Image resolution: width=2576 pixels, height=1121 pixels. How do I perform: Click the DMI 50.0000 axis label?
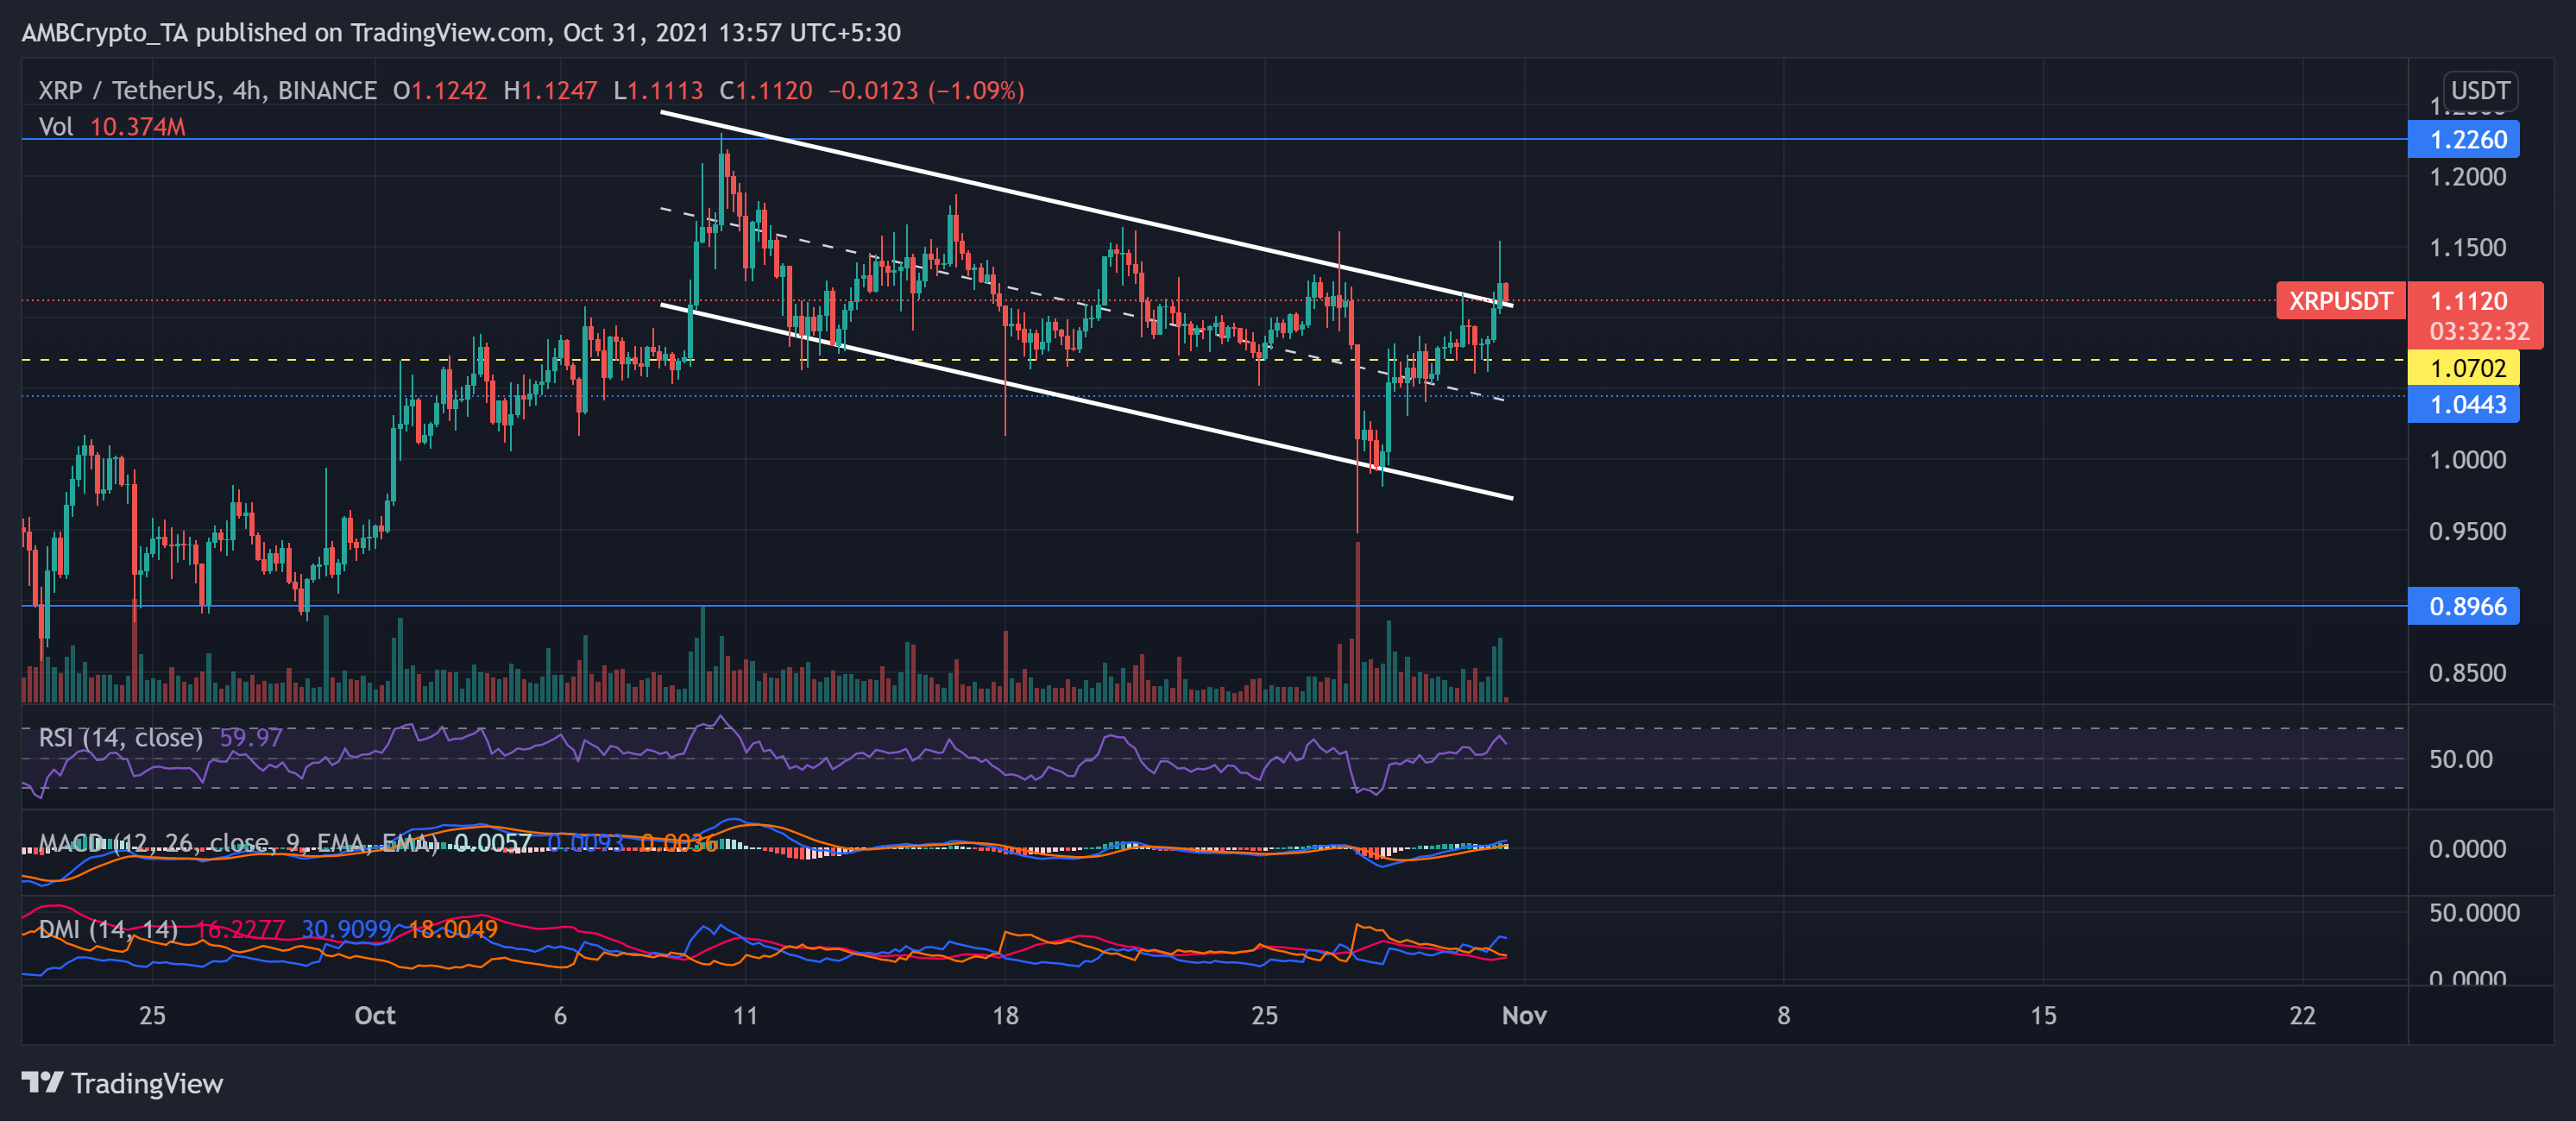(x=2474, y=913)
